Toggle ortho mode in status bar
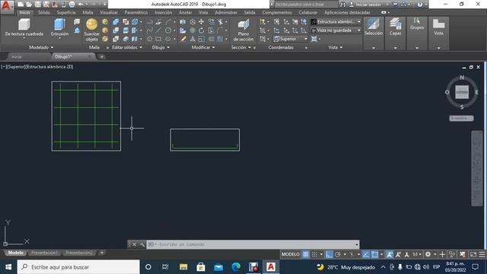Screen dimensions: 487x274 pos(329,254)
